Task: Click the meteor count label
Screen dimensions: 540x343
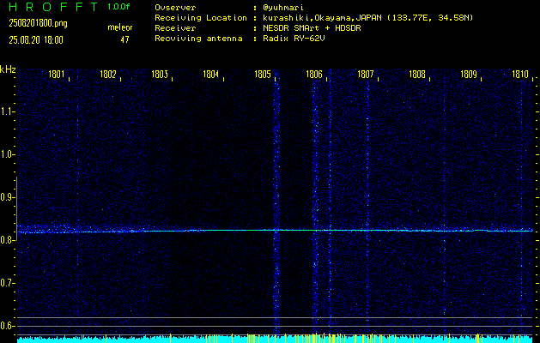Action: (x=120, y=27)
